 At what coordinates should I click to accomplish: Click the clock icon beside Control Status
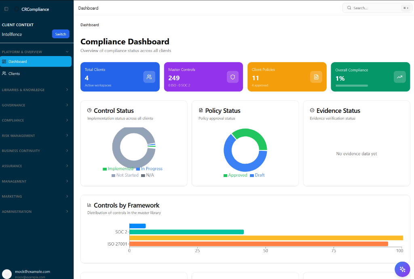tap(89, 110)
